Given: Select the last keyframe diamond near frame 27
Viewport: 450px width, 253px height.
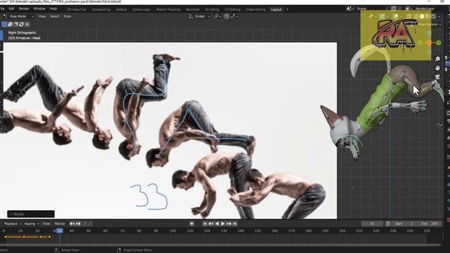Looking at the screenshot, I should [49, 237].
